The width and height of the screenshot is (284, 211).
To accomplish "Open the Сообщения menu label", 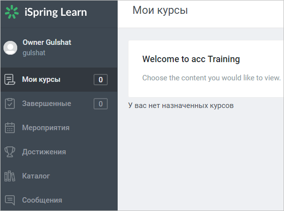I will click(42, 200).
